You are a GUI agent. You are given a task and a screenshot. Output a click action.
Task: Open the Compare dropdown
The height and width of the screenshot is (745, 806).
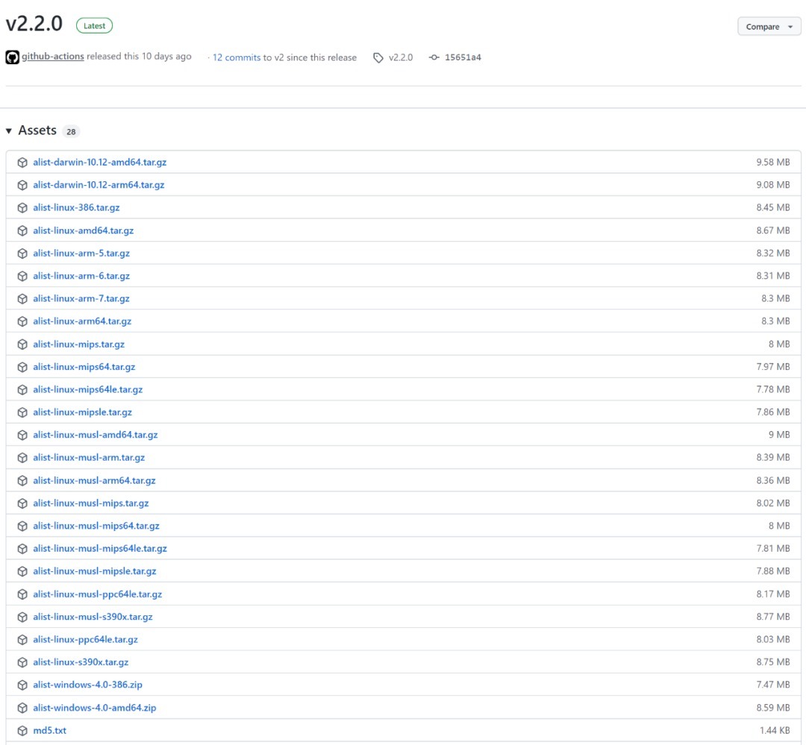769,27
